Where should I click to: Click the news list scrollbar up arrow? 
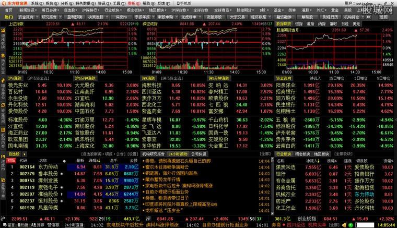coord(273,159)
